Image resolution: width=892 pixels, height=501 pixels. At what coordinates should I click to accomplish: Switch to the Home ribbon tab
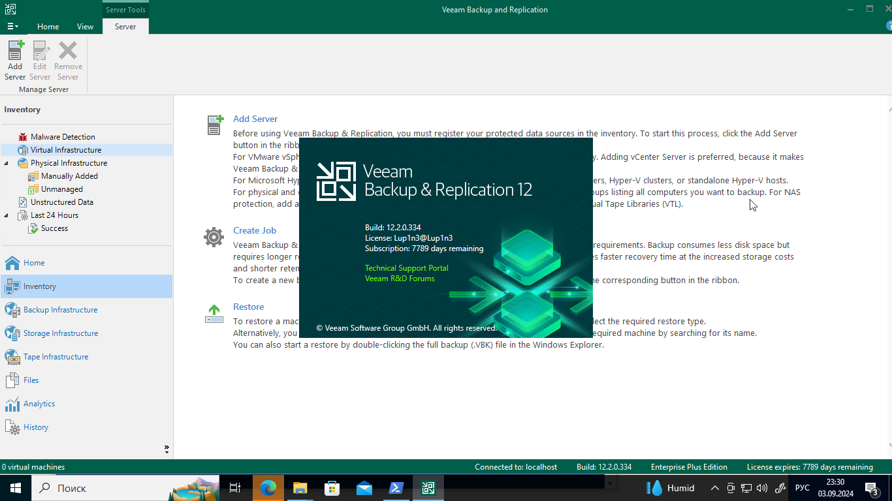tap(48, 27)
